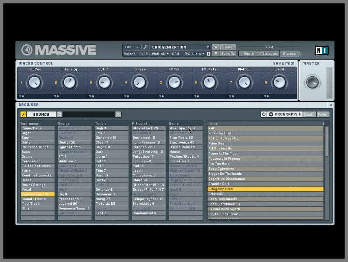Click the FX Mix macro knob 5
This screenshot has width=348, height=262.
point(175,83)
